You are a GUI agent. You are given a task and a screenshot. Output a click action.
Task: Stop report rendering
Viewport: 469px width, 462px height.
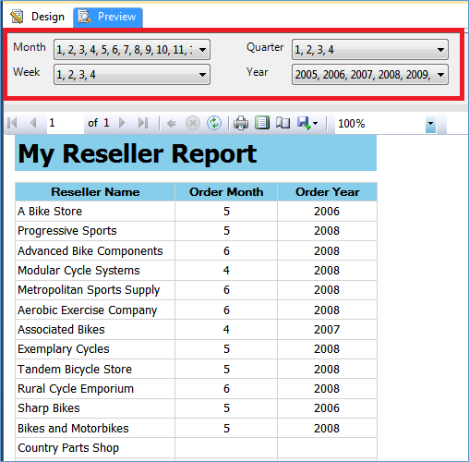point(193,124)
